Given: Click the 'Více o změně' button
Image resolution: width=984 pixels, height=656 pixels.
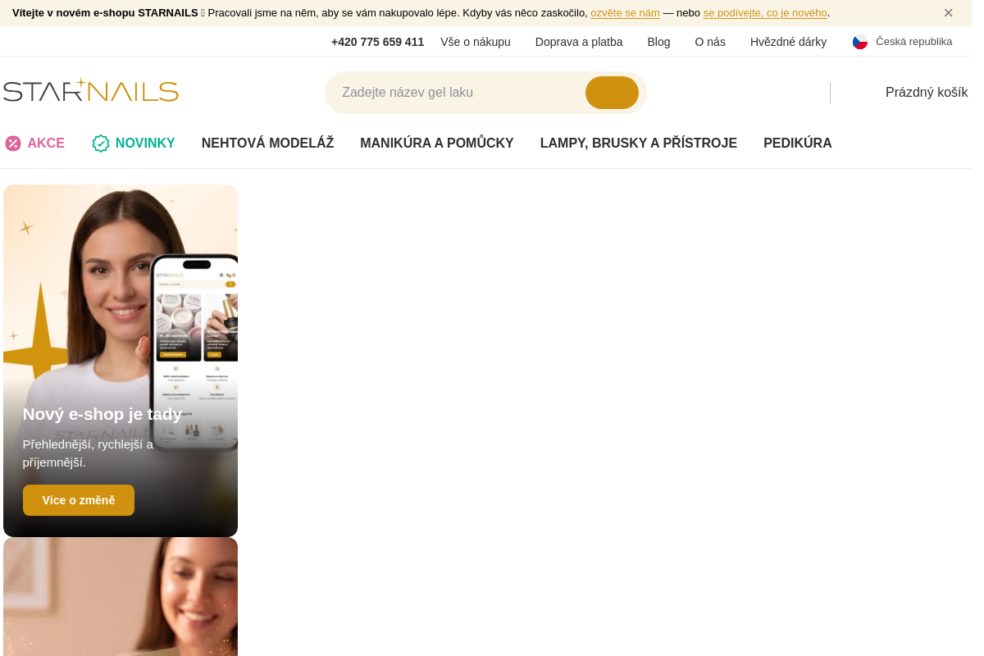Looking at the screenshot, I should point(79,500).
